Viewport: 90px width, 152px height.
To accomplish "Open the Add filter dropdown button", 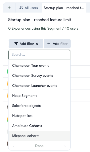I will (x=26, y=44).
